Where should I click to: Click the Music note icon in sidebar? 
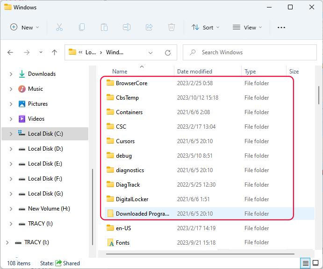pos(22,89)
